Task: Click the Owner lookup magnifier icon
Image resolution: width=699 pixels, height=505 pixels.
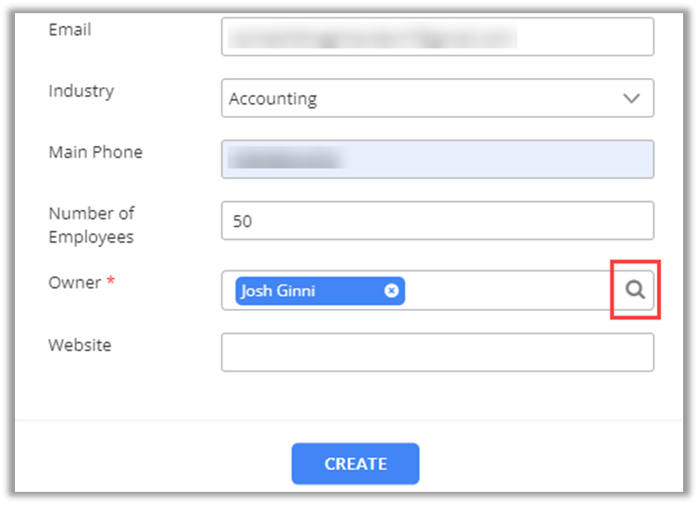Action: click(x=635, y=290)
